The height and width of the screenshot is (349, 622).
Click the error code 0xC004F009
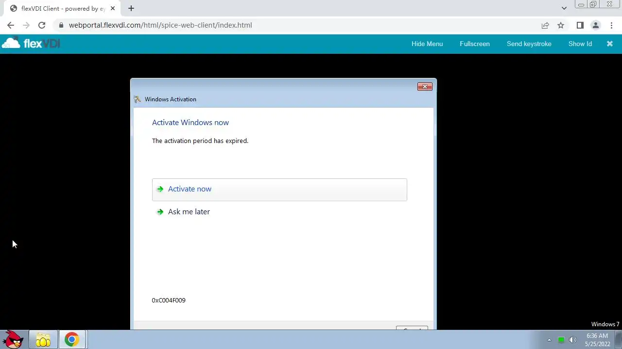click(x=169, y=301)
